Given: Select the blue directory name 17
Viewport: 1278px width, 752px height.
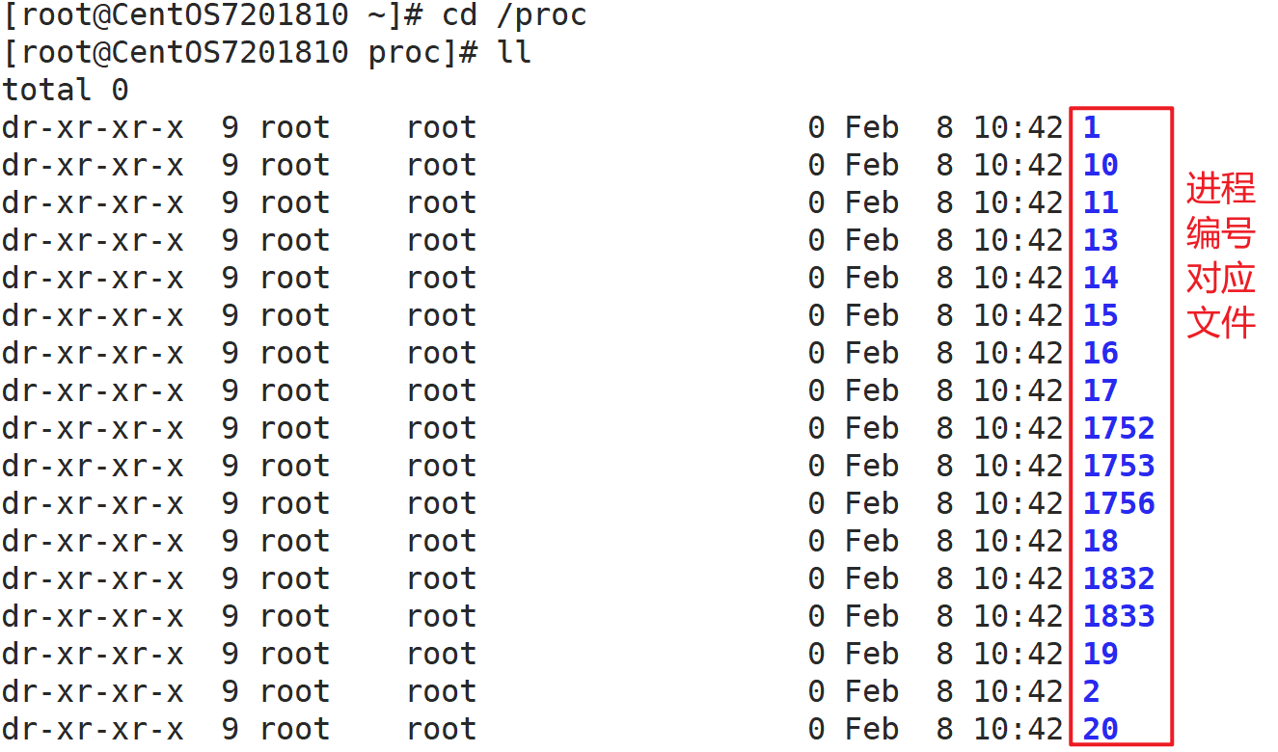Looking at the screenshot, I should [x=1100, y=391].
